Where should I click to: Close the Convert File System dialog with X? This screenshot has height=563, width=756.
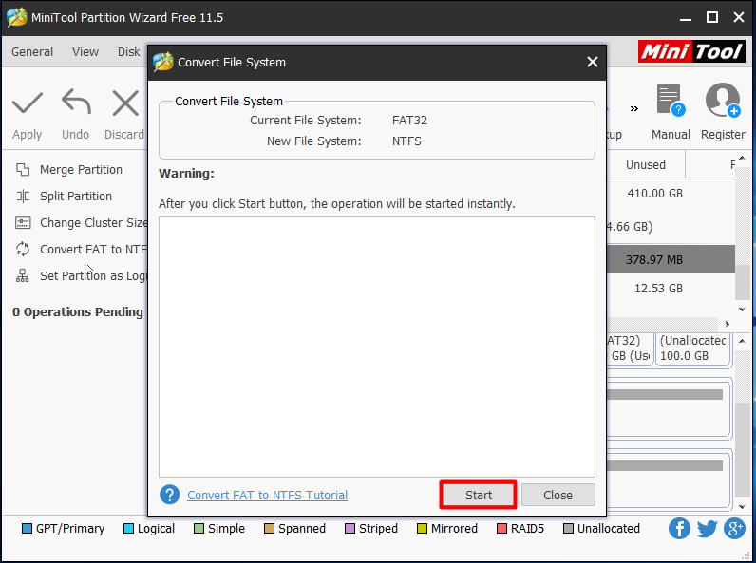(593, 62)
